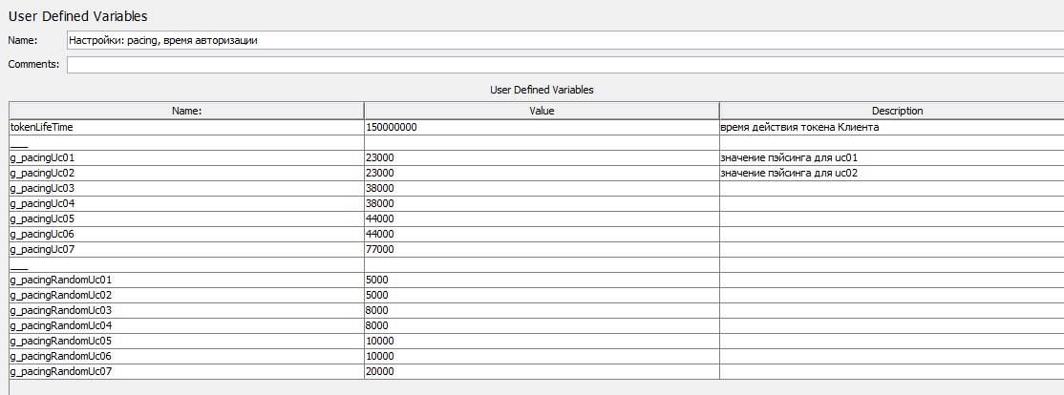Select value 44000 in g_pacingUc05 row

point(542,218)
